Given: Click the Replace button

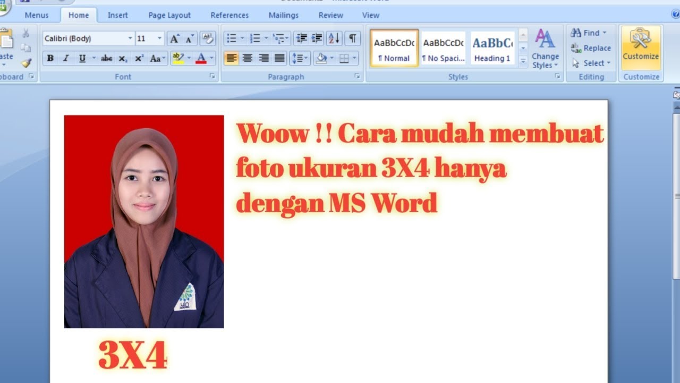Looking at the screenshot, I should (590, 48).
